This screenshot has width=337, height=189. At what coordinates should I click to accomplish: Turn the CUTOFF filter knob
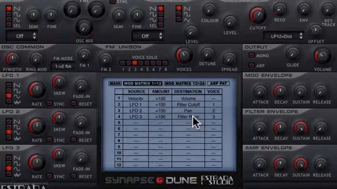[257, 15]
